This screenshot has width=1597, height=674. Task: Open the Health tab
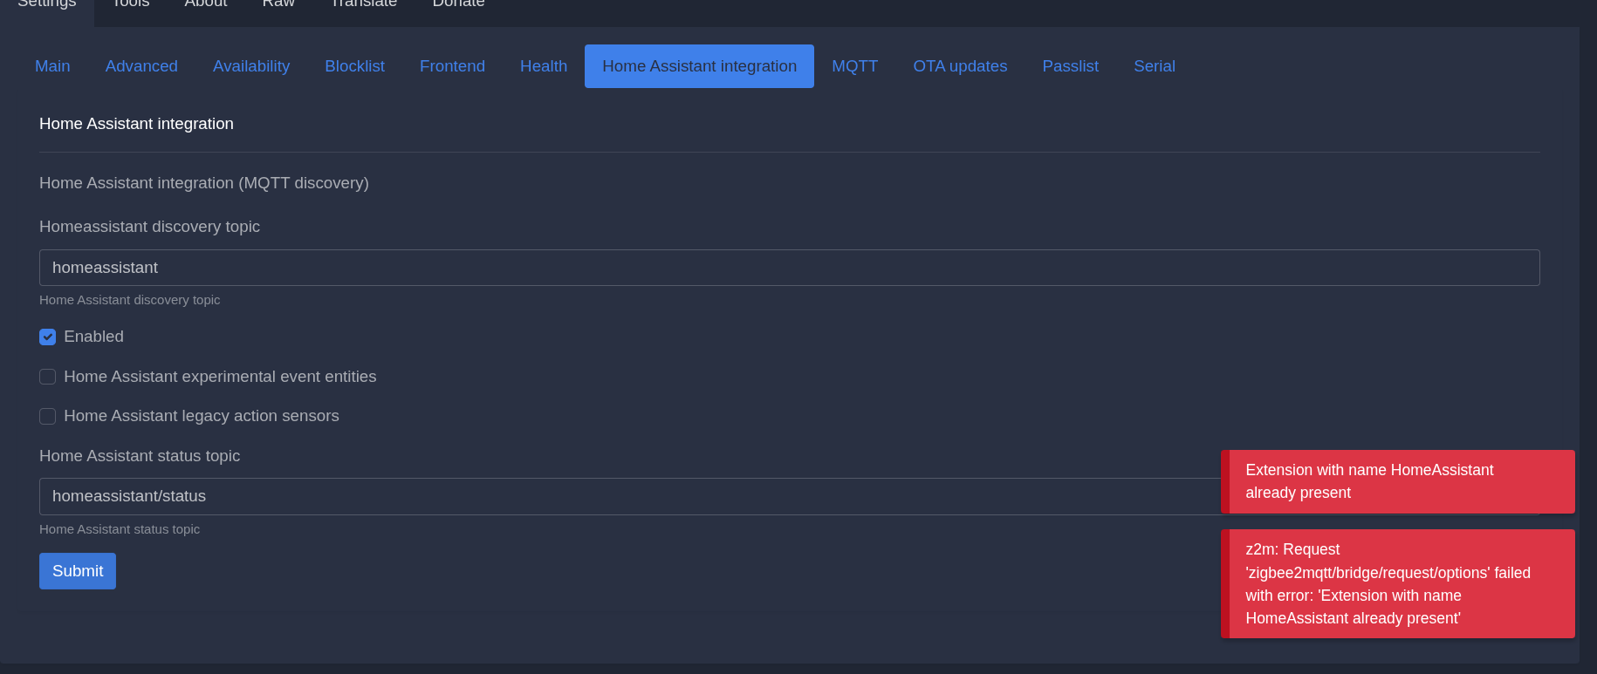pyautogui.click(x=544, y=66)
